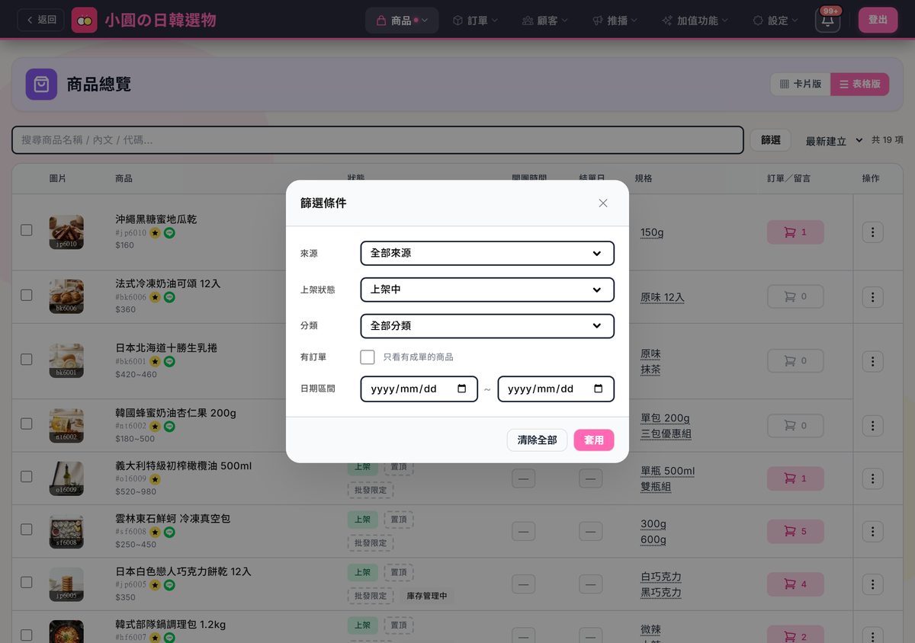Open the 商品 menu in the top navigation

(x=402, y=21)
